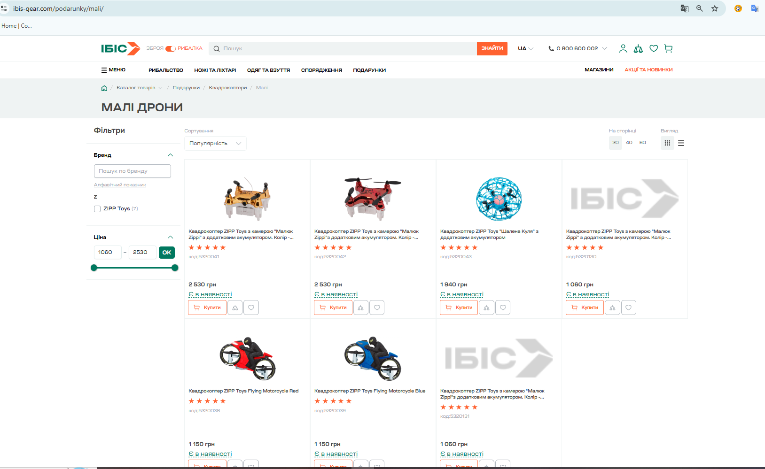Buy the gold Малюк Zippi quadcopter 5320041
Screen dimensions: 765x469
pos(207,308)
